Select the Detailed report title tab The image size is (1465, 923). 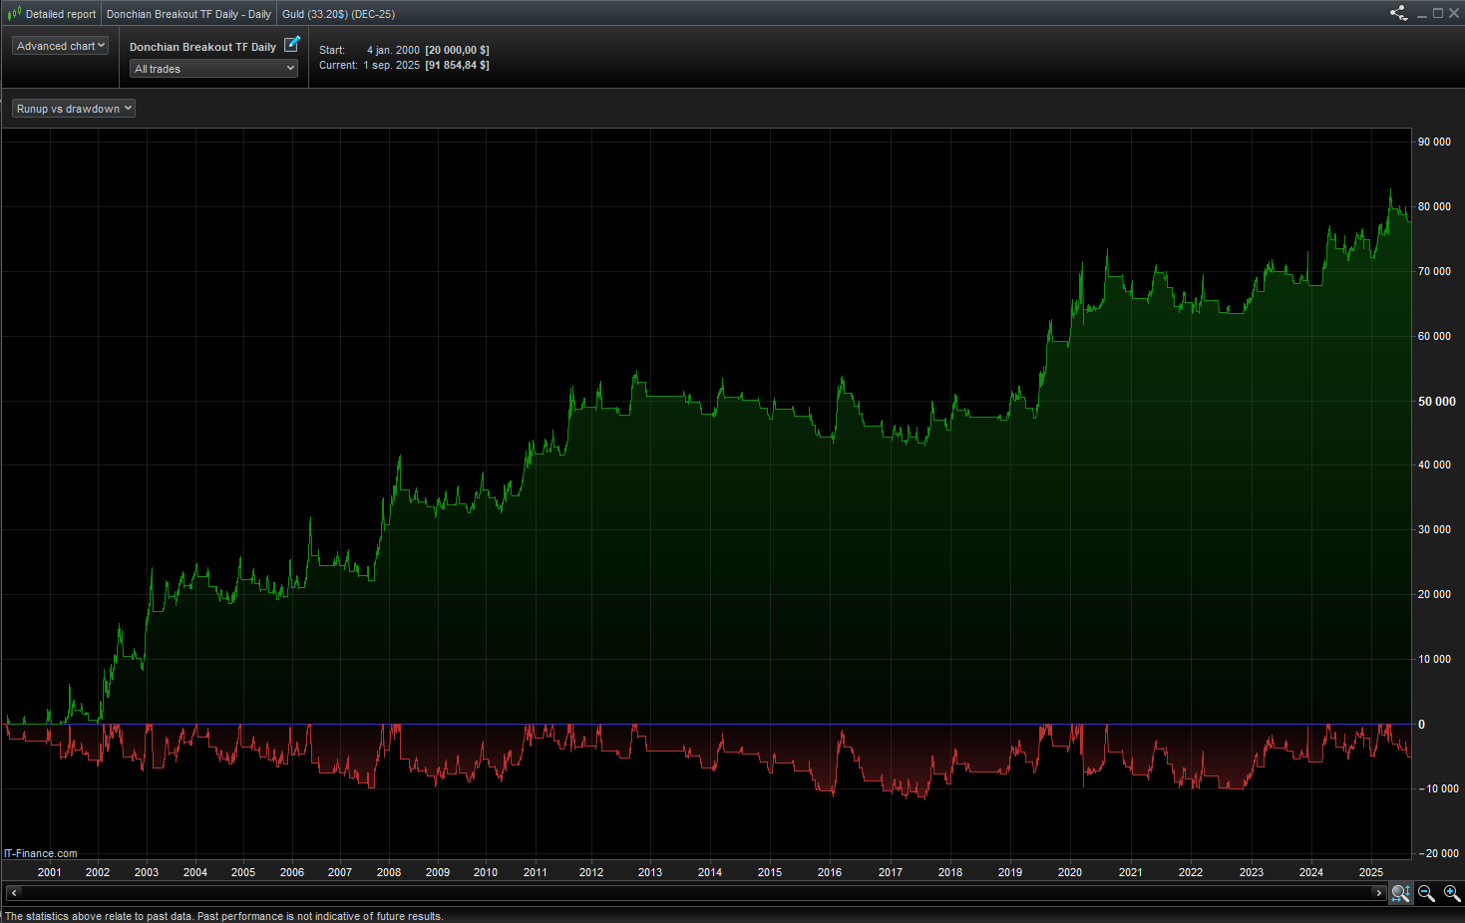(61, 14)
